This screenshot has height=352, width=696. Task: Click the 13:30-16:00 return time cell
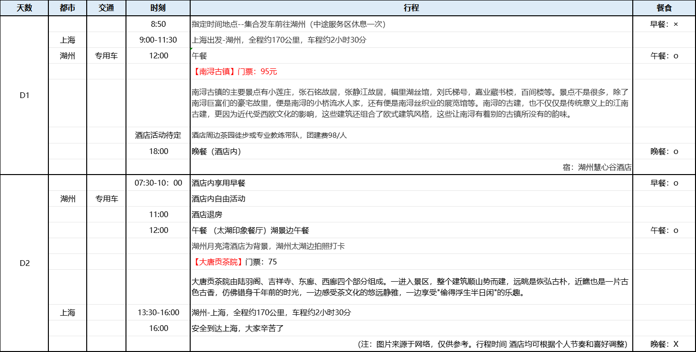158,312
